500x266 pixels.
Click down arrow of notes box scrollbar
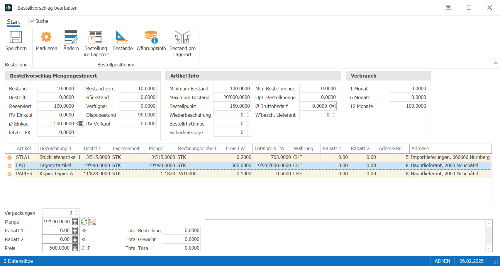pyautogui.click(x=489, y=248)
